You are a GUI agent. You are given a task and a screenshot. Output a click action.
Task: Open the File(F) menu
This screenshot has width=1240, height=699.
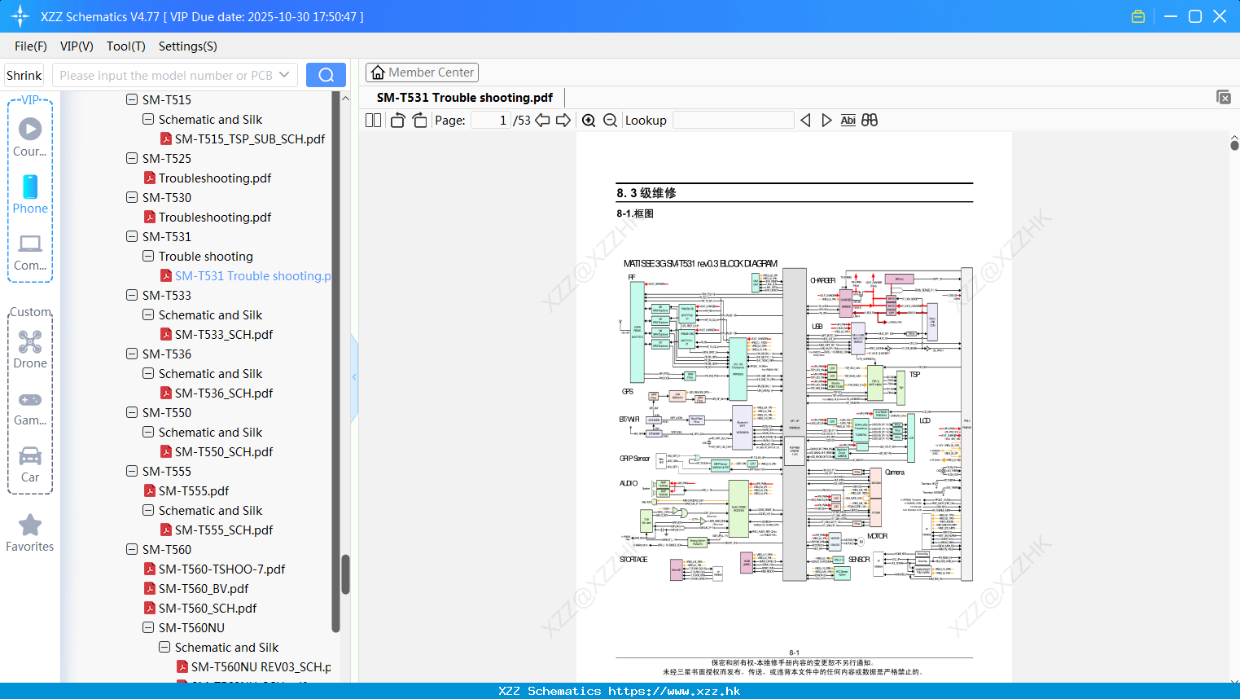click(31, 46)
